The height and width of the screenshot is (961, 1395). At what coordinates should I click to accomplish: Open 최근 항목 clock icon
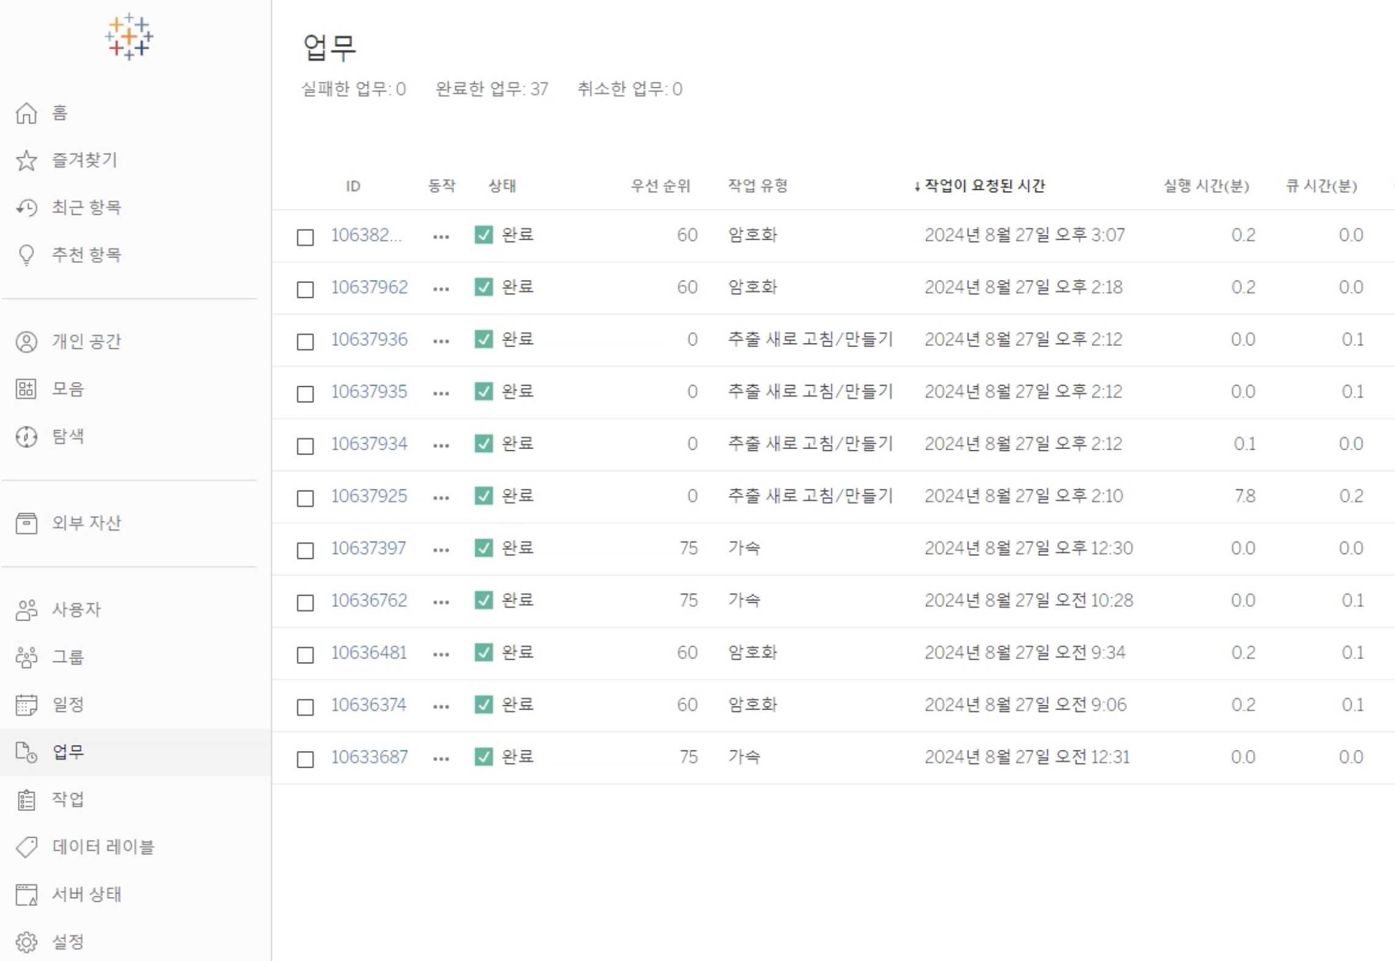26,208
